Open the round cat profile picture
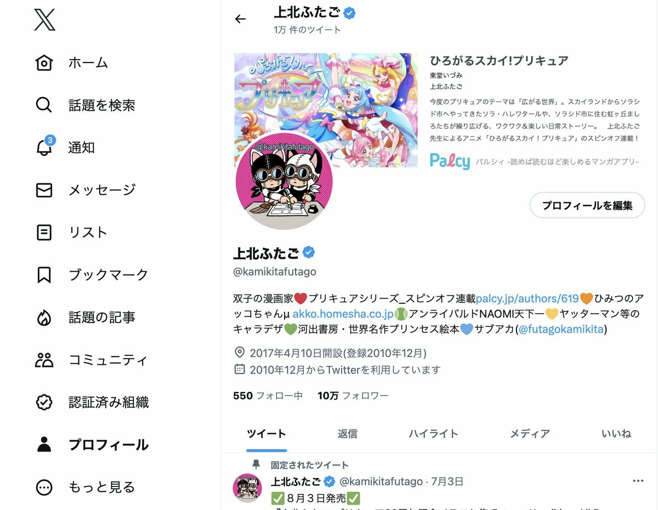This screenshot has width=658, height=510. click(x=284, y=180)
